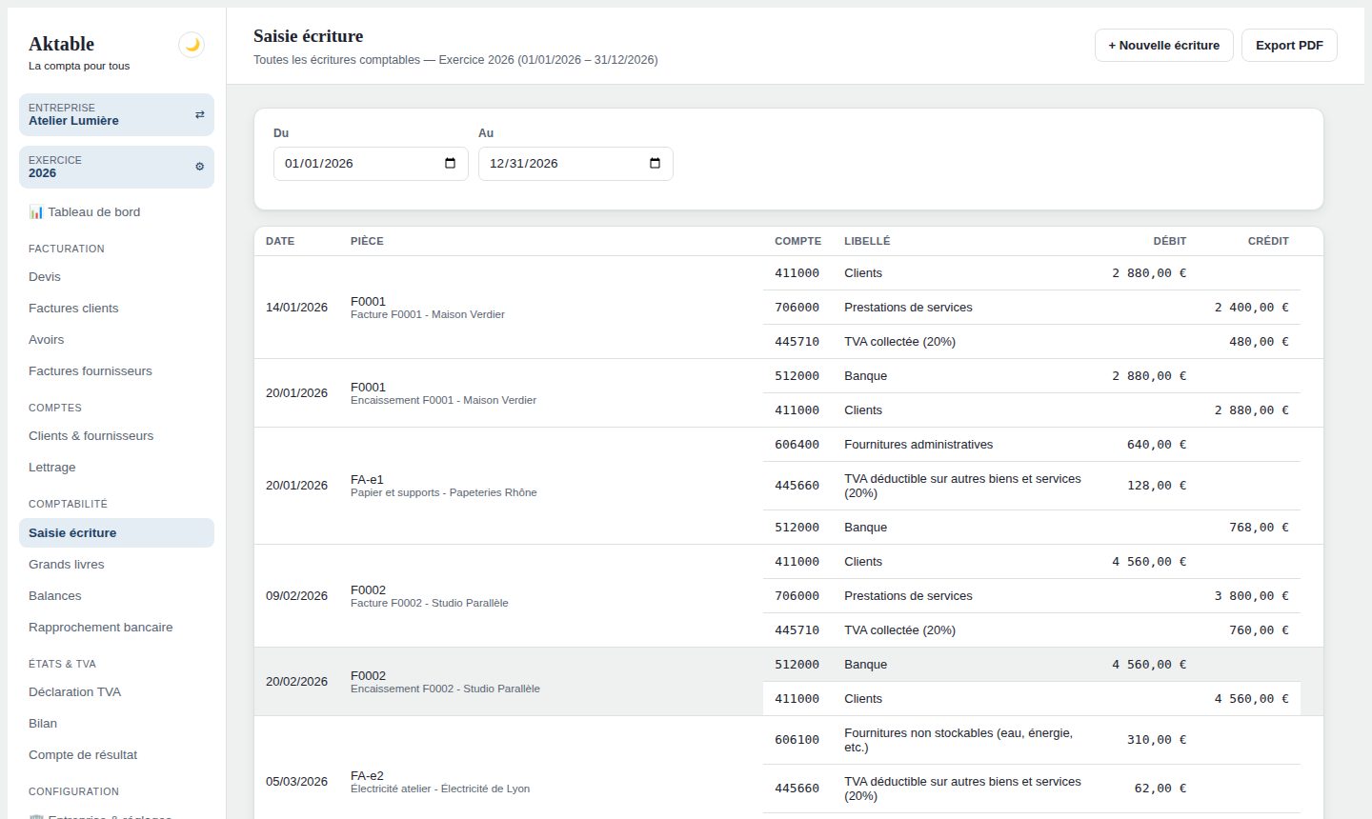1372x819 pixels.
Task: Click account 606100 row
Action: (x=1031, y=740)
